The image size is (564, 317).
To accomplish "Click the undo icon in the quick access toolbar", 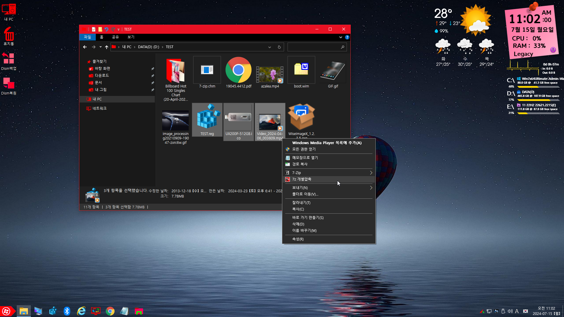I will click(x=106, y=29).
